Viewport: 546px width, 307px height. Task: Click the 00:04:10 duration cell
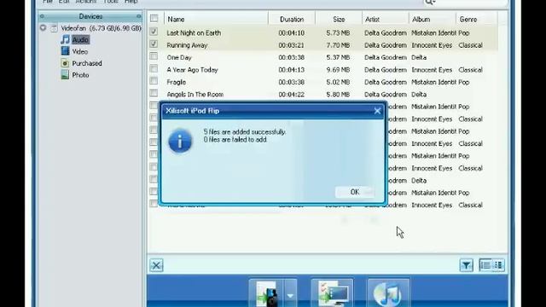click(292, 33)
